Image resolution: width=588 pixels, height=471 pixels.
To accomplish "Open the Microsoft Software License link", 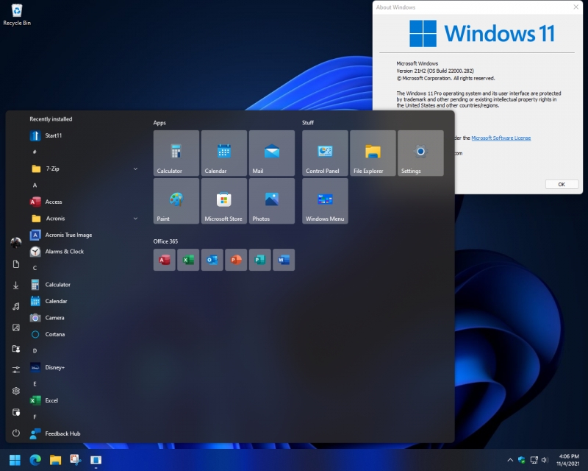I will tap(501, 138).
